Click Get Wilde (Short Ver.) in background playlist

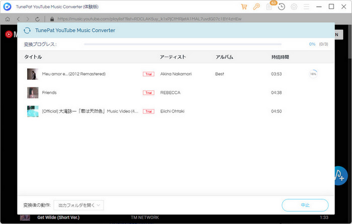58,217
